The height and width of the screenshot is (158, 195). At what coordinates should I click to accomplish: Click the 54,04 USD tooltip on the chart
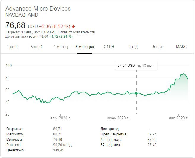(x=136, y=66)
